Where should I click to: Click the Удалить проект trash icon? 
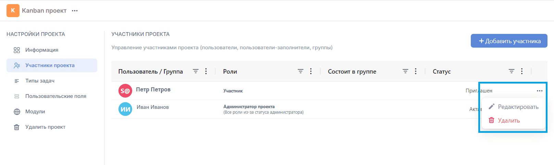[x=16, y=127]
